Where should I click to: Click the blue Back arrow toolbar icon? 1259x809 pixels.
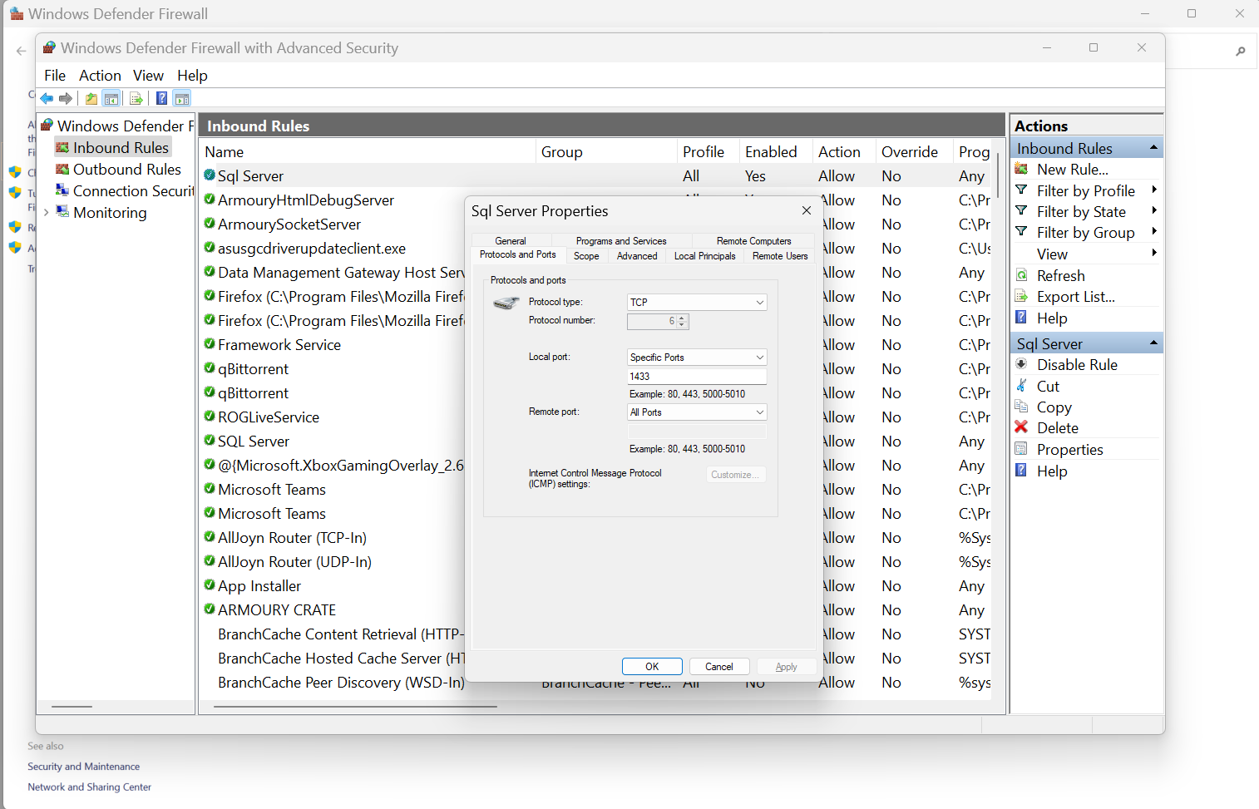coord(47,99)
